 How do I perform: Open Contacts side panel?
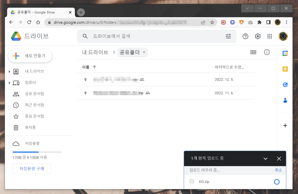coord(285,101)
